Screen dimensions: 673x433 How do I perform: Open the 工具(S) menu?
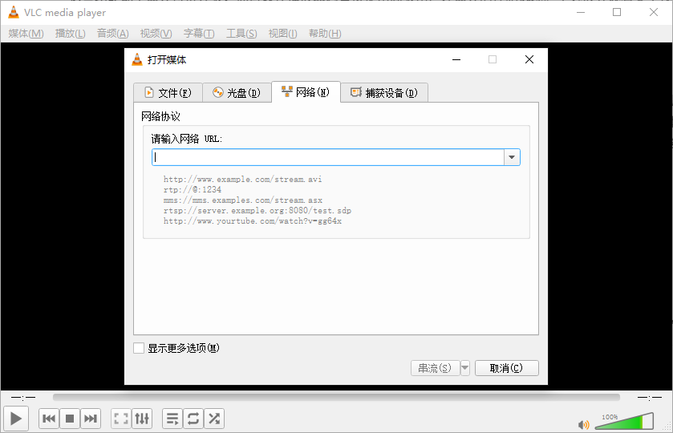241,34
